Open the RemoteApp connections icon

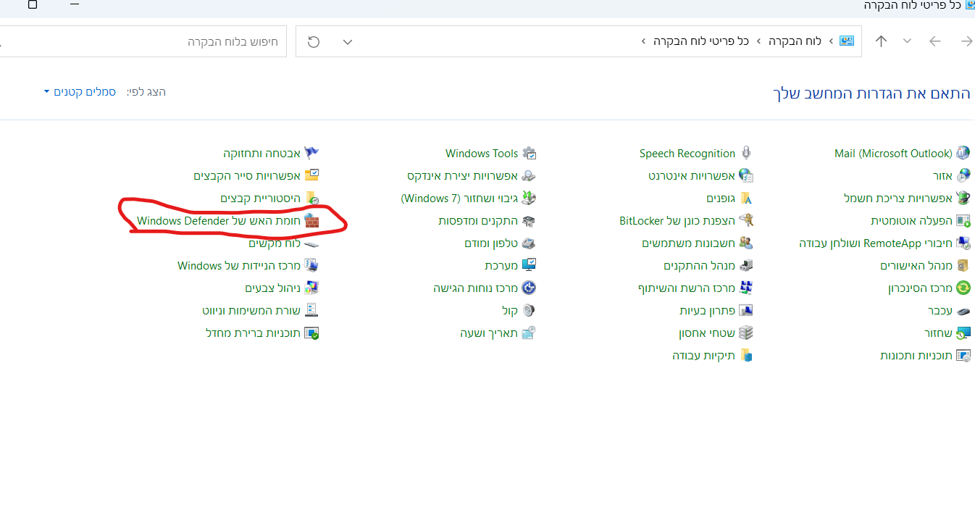963,243
